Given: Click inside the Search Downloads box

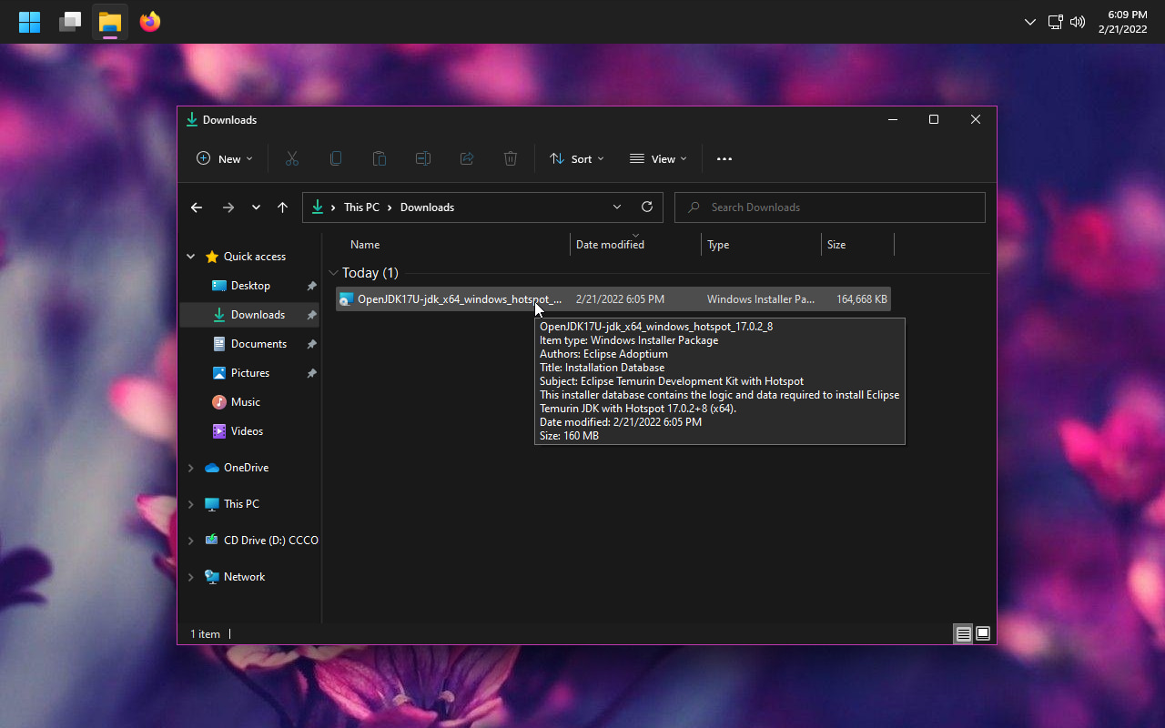Looking at the screenshot, I should pyautogui.click(x=828, y=207).
